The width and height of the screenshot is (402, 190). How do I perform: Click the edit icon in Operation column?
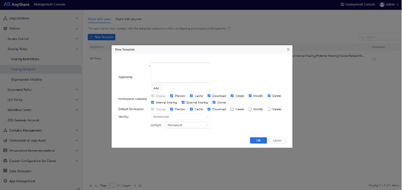[374, 58]
